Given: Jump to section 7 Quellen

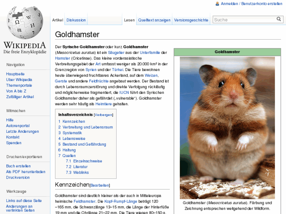Looking at the screenshot, I should pyautogui.click(x=67, y=156).
